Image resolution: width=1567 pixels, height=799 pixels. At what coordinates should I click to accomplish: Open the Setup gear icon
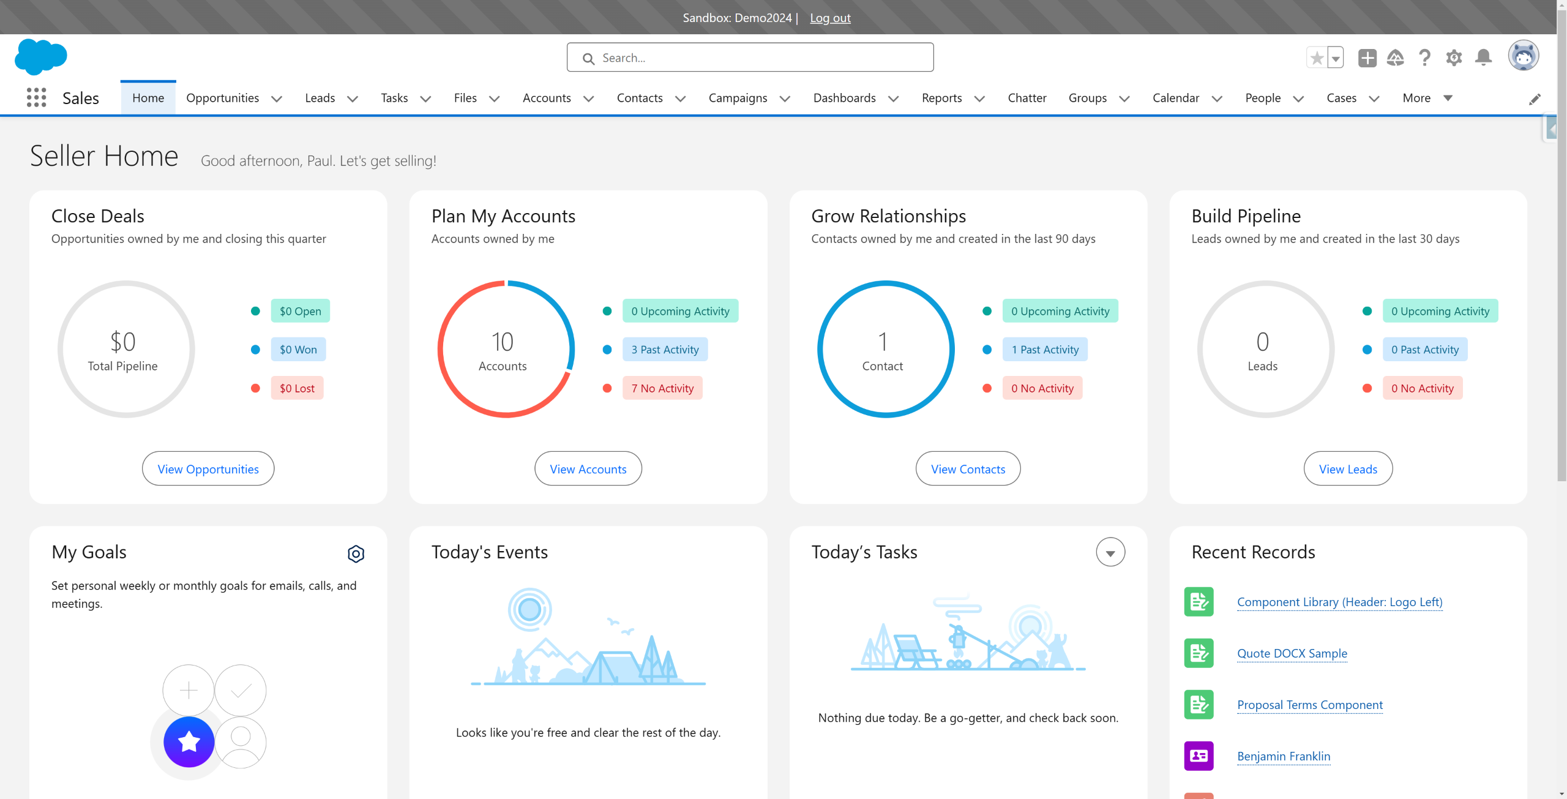pyautogui.click(x=1454, y=58)
